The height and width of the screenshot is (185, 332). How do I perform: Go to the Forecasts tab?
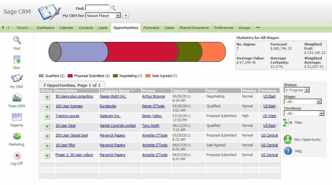tap(151, 28)
